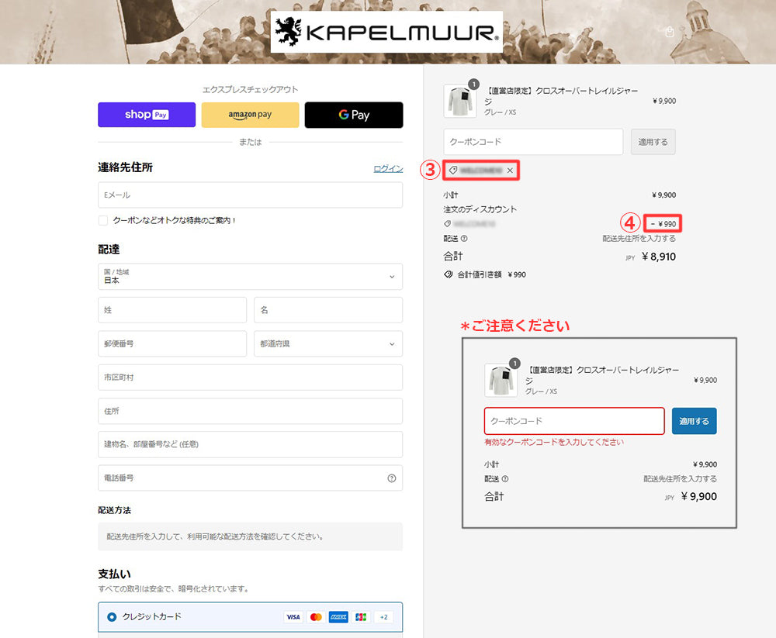Remove the applied coupon tag with X
Screen dimensions: 776x638
click(x=510, y=170)
